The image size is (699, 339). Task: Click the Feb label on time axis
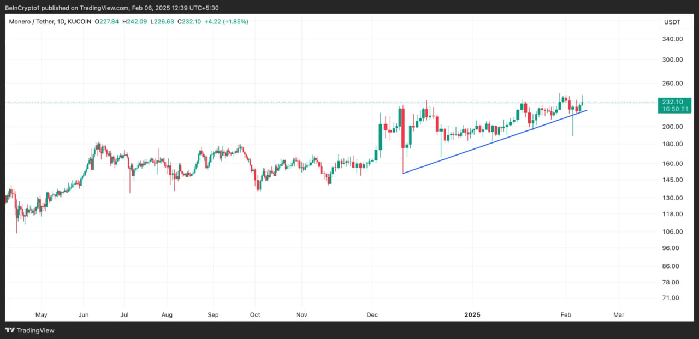(566, 314)
